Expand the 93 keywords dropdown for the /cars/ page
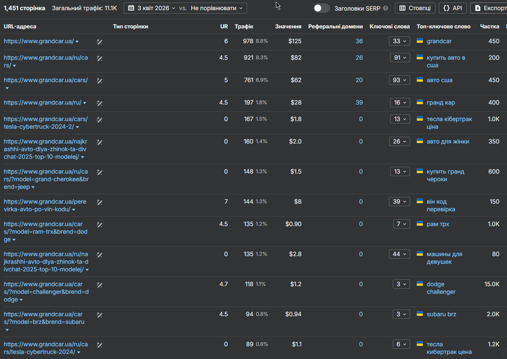This screenshot has width=507, height=359. (400, 80)
